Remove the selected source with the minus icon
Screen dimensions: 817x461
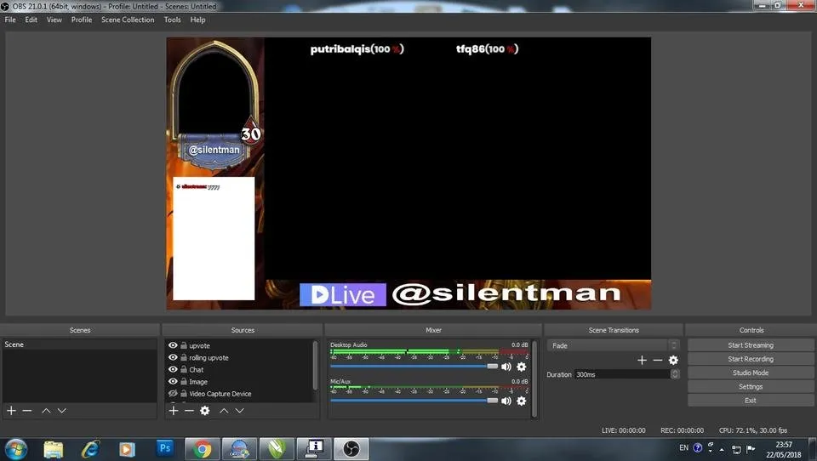pos(189,411)
